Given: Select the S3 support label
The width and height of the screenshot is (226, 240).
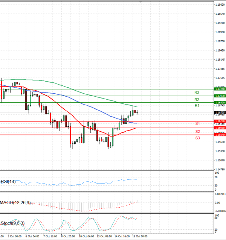Looking at the screenshot, I should [197, 138].
